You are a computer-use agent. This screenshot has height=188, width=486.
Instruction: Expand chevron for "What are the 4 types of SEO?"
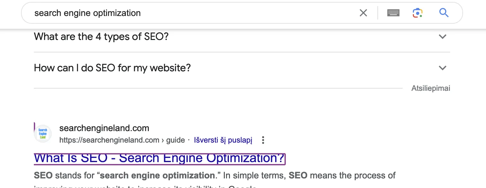(442, 37)
